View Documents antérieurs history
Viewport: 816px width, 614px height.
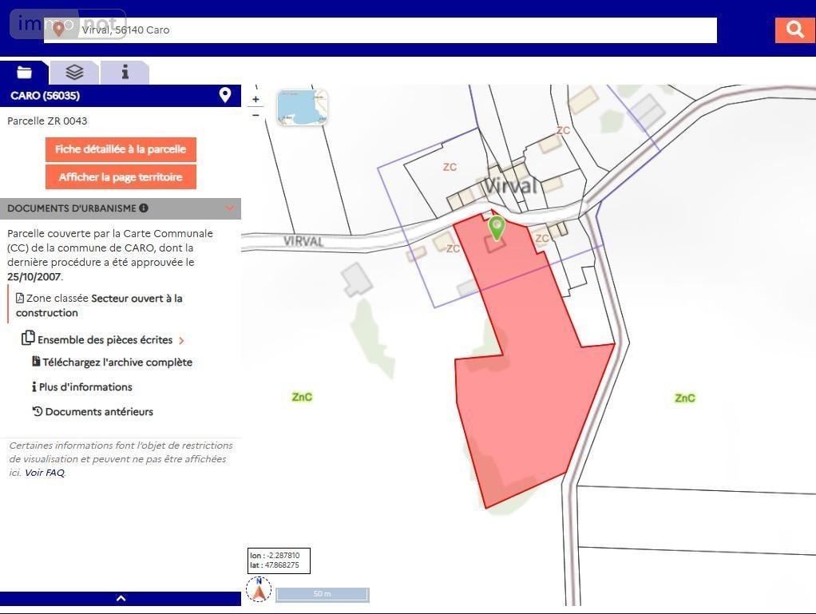pos(99,412)
